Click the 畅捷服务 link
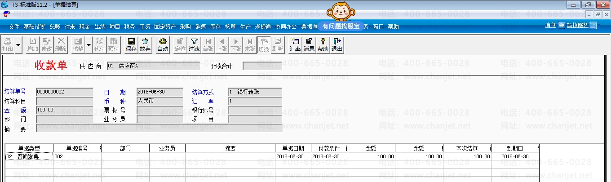This screenshot has height=182, width=611. pyautogui.click(x=577, y=25)
